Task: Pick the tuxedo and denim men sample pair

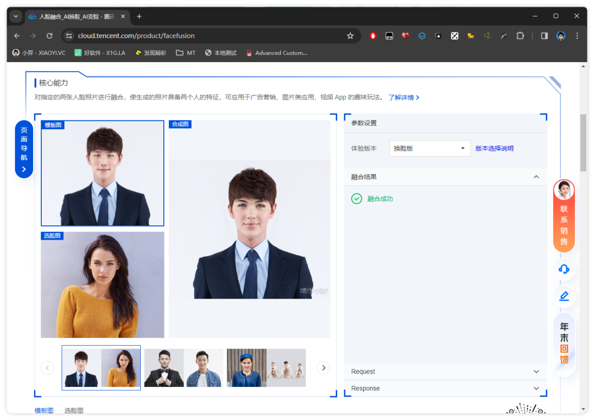Action: click(x=184, y=368)
